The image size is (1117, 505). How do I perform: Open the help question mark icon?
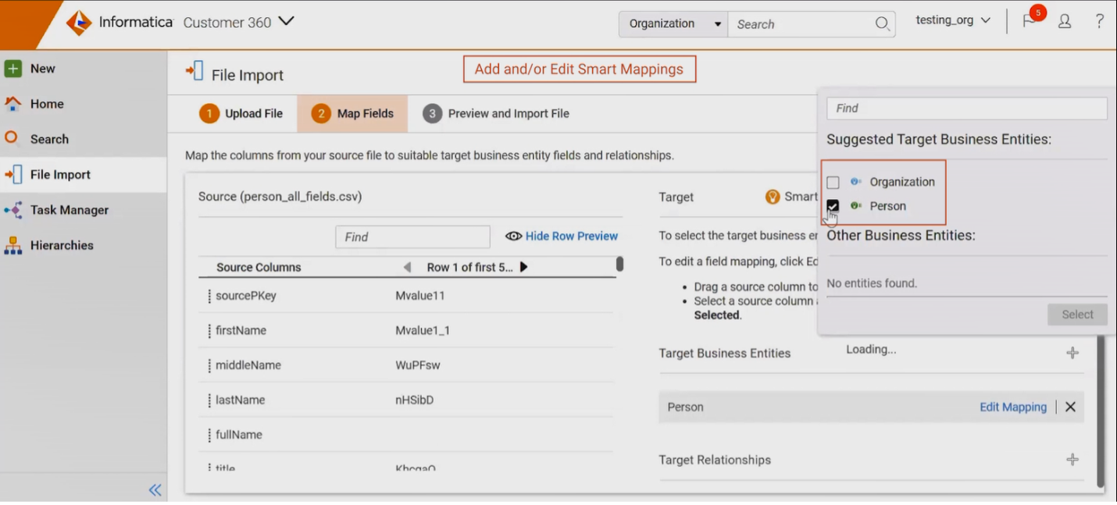coord(1099,22)
